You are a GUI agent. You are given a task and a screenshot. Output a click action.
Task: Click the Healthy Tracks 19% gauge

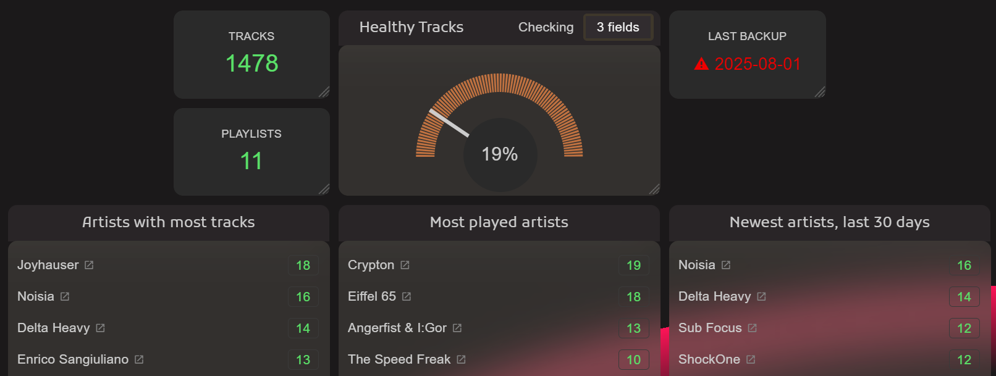[499, 154]
